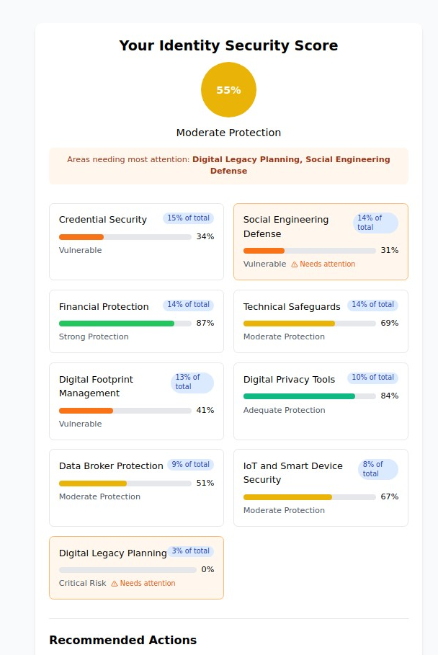Click the '15% of total' badge on Credential Security
This screenshot has width=438, height=655.
[x=188, y=218]
